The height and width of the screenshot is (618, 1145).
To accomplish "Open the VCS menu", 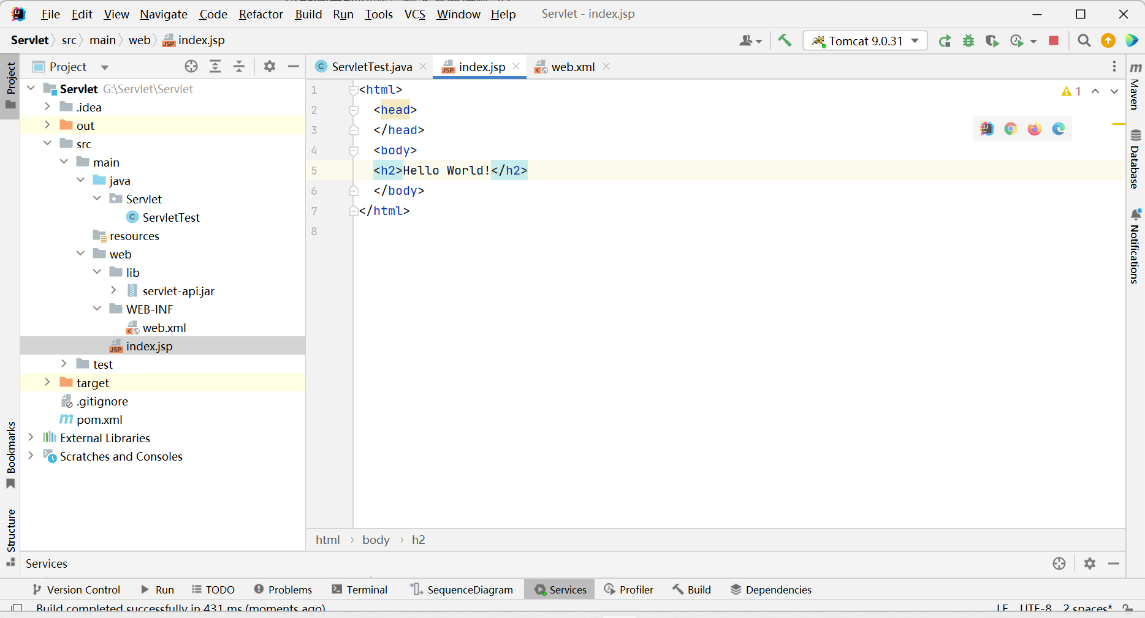I will 415,14.
